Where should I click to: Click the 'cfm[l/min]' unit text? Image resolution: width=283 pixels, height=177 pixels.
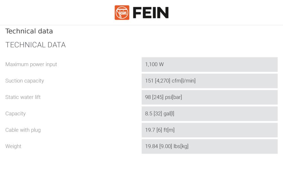point(184,81)
